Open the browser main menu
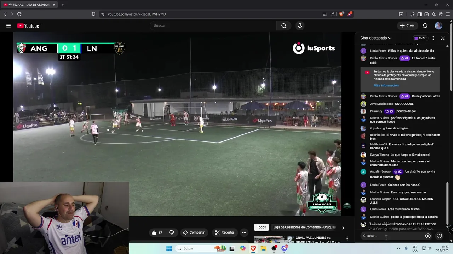The height and width of the screenshot is (254, 453). pos(448,14)
